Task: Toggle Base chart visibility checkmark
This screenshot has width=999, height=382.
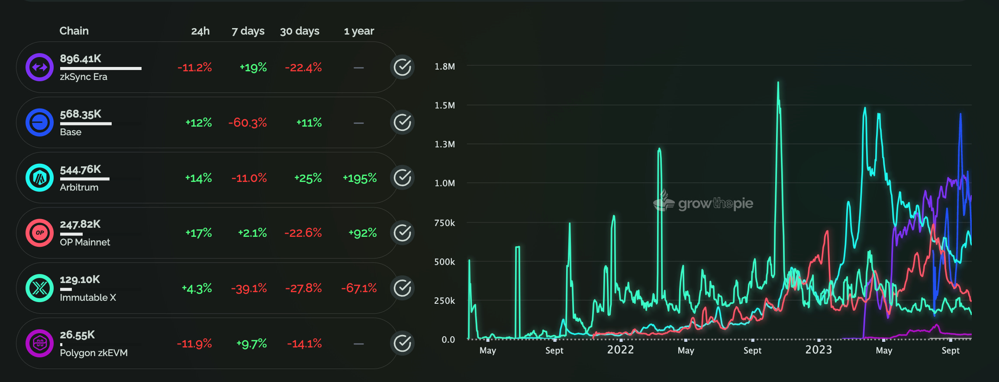Action: point(403,123)
